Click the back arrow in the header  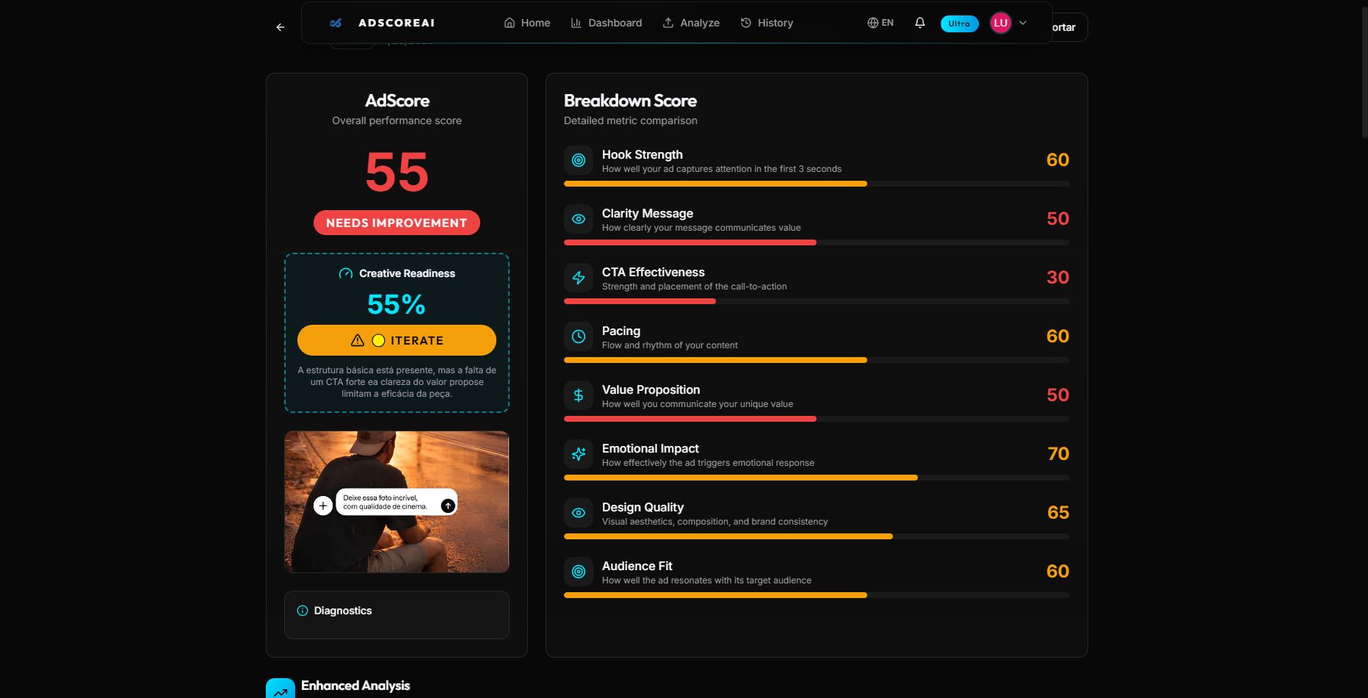(280, 26)
